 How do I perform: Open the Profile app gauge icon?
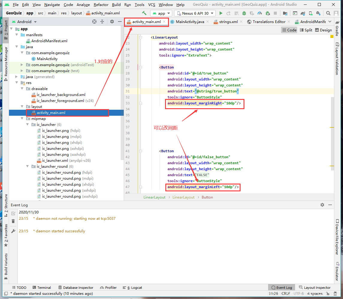click(x=260, y=13)
